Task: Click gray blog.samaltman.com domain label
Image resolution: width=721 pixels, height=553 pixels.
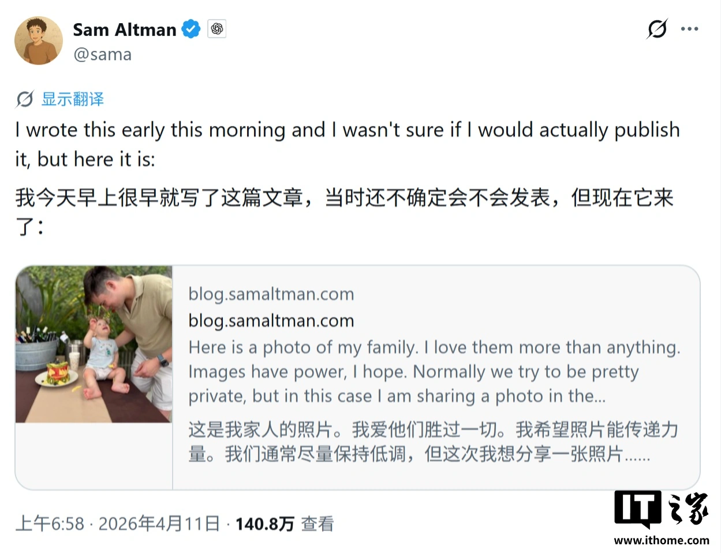Action: [271, 294]
